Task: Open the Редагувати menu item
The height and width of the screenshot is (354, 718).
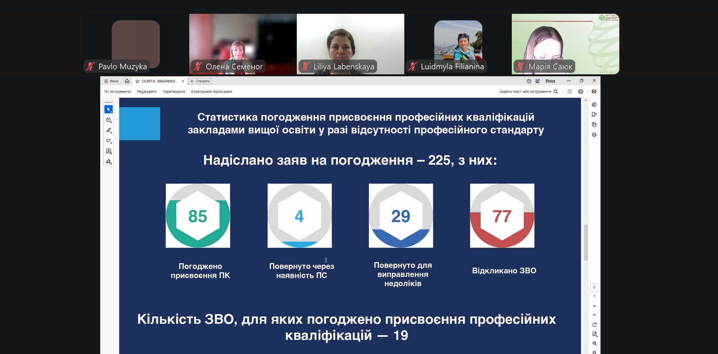Action: pos(147,92)
